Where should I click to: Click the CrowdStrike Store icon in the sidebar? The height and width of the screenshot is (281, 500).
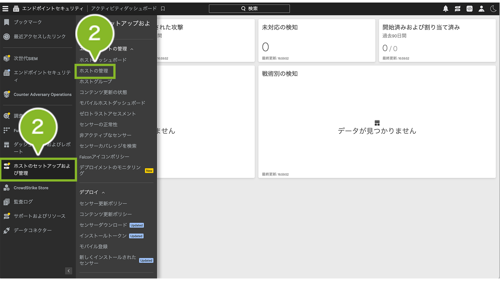pyautogui.click(x=6, y=188)
